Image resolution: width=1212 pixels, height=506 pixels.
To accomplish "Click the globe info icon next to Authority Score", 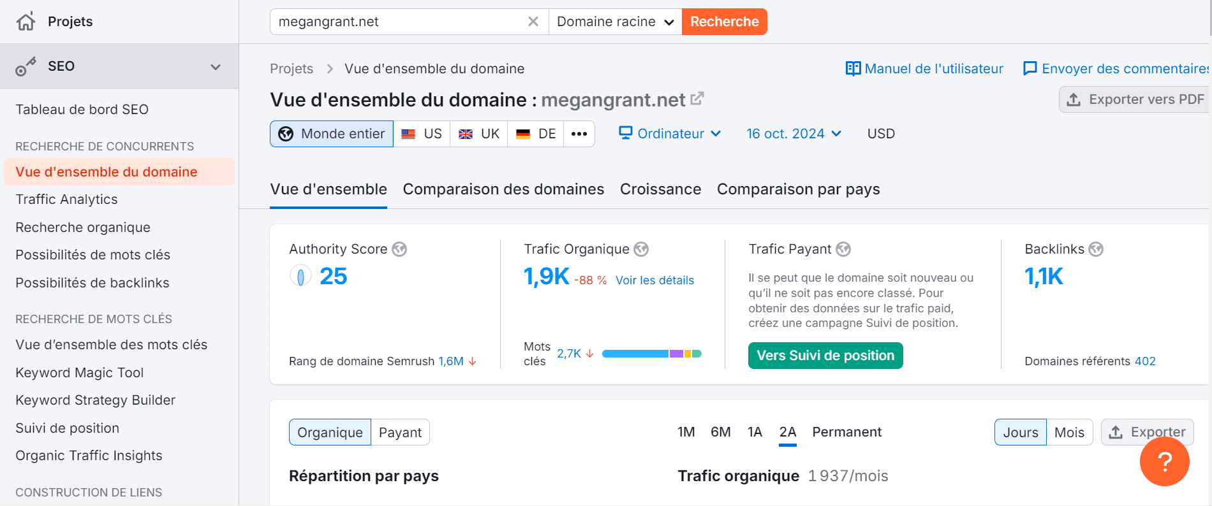I will (399, 249).
